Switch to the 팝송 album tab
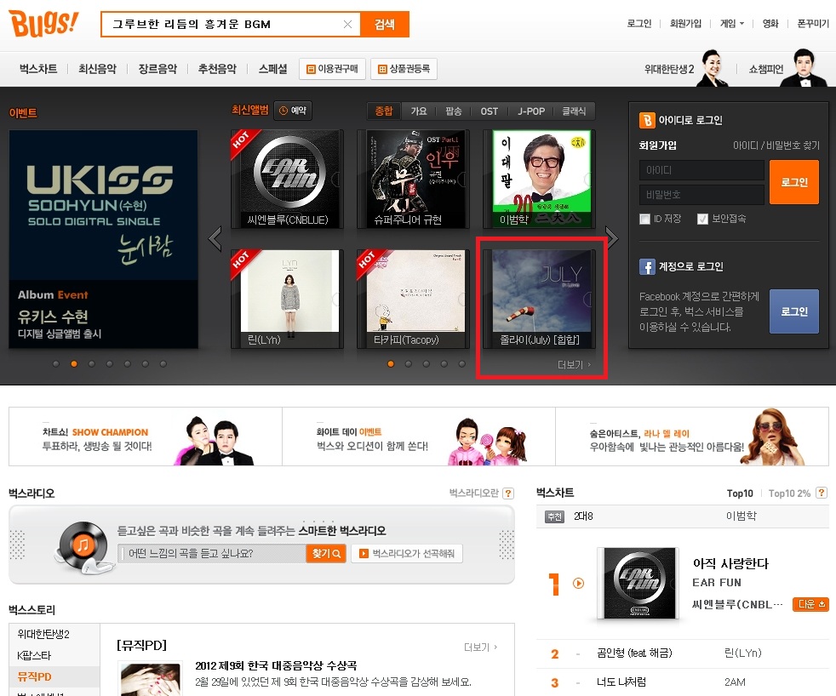The image size is (836, 696). coord(453,111)
